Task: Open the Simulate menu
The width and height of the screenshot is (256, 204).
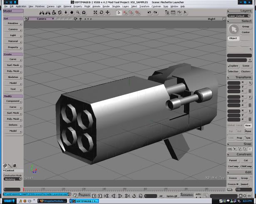Action: point(116,6)
